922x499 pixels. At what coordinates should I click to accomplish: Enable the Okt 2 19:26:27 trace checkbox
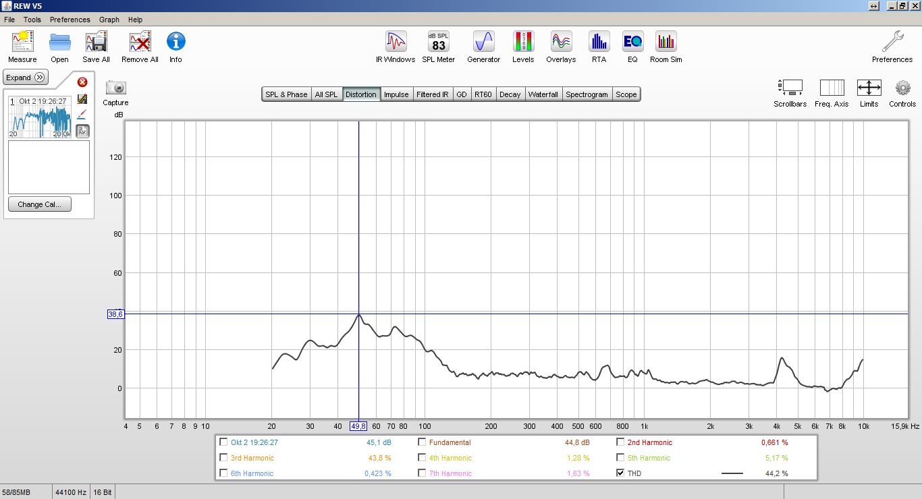(x=223, y=442)
